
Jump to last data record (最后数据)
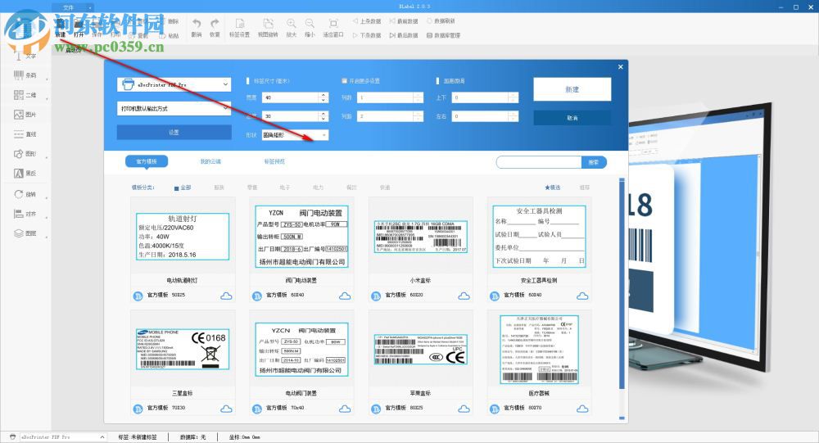pyautogui.click(x=404, y=35)
